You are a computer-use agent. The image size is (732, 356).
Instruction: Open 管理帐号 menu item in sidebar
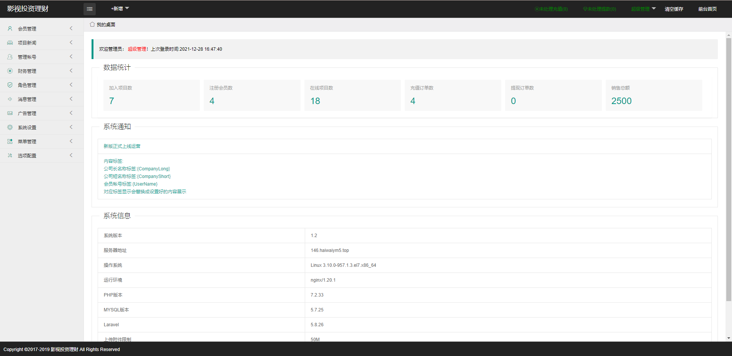click(27, 57)
